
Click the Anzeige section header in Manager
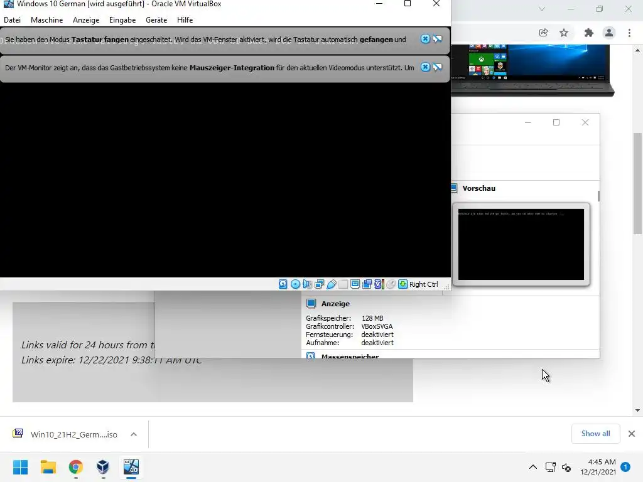(x=335, y=304)
